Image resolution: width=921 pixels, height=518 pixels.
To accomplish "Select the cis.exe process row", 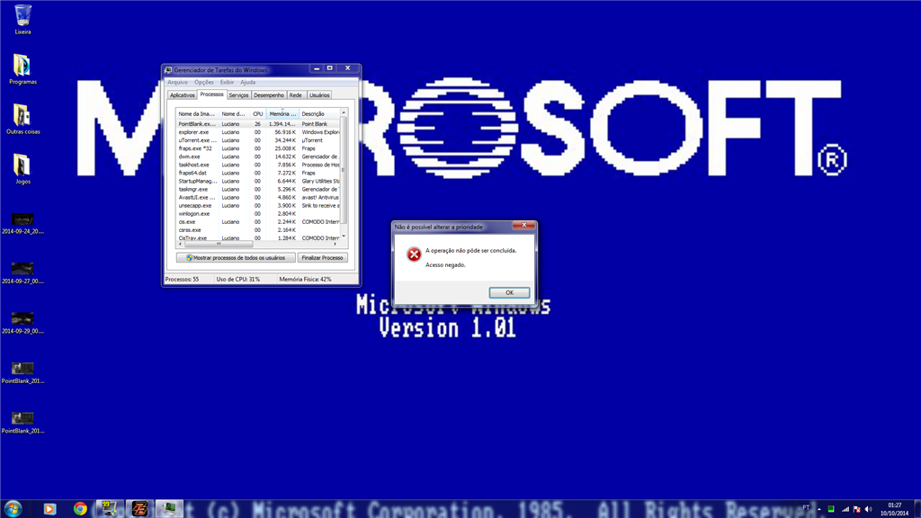I will (x=258, y=223).
